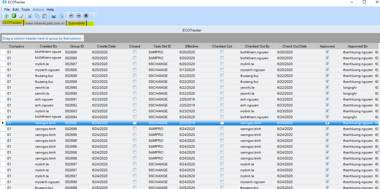Image resolution: width=380 pixels, height=189 pixels.
Task: Select Group ID cell 002687
Action: click(77, 64)
